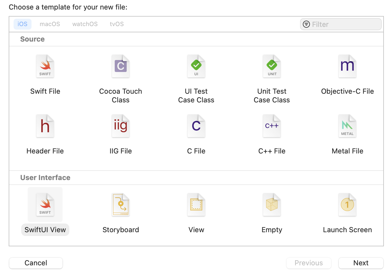392x277 pixels.
Task: Click the 'IIG File' label
Action: pos(121,151)
